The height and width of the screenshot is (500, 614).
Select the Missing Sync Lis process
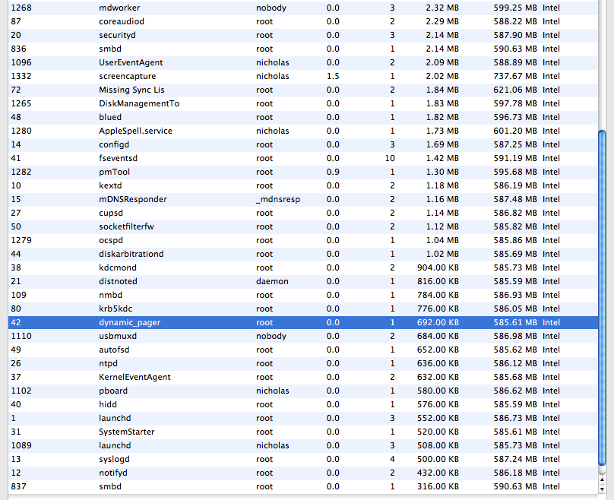[303, 90]
